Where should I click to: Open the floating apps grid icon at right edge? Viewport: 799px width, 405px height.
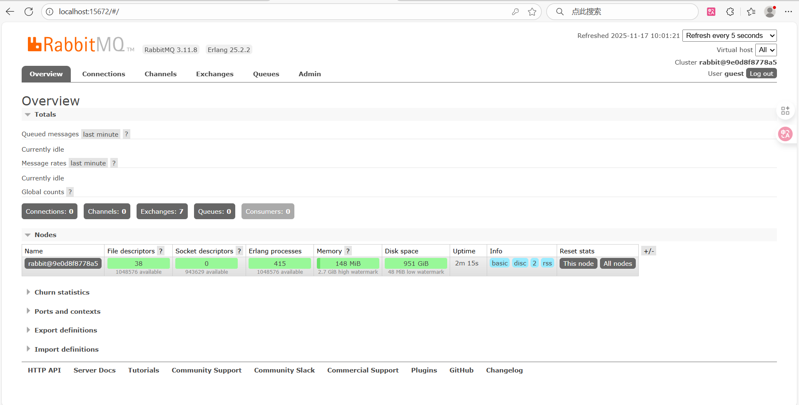(x=785, y=110)
